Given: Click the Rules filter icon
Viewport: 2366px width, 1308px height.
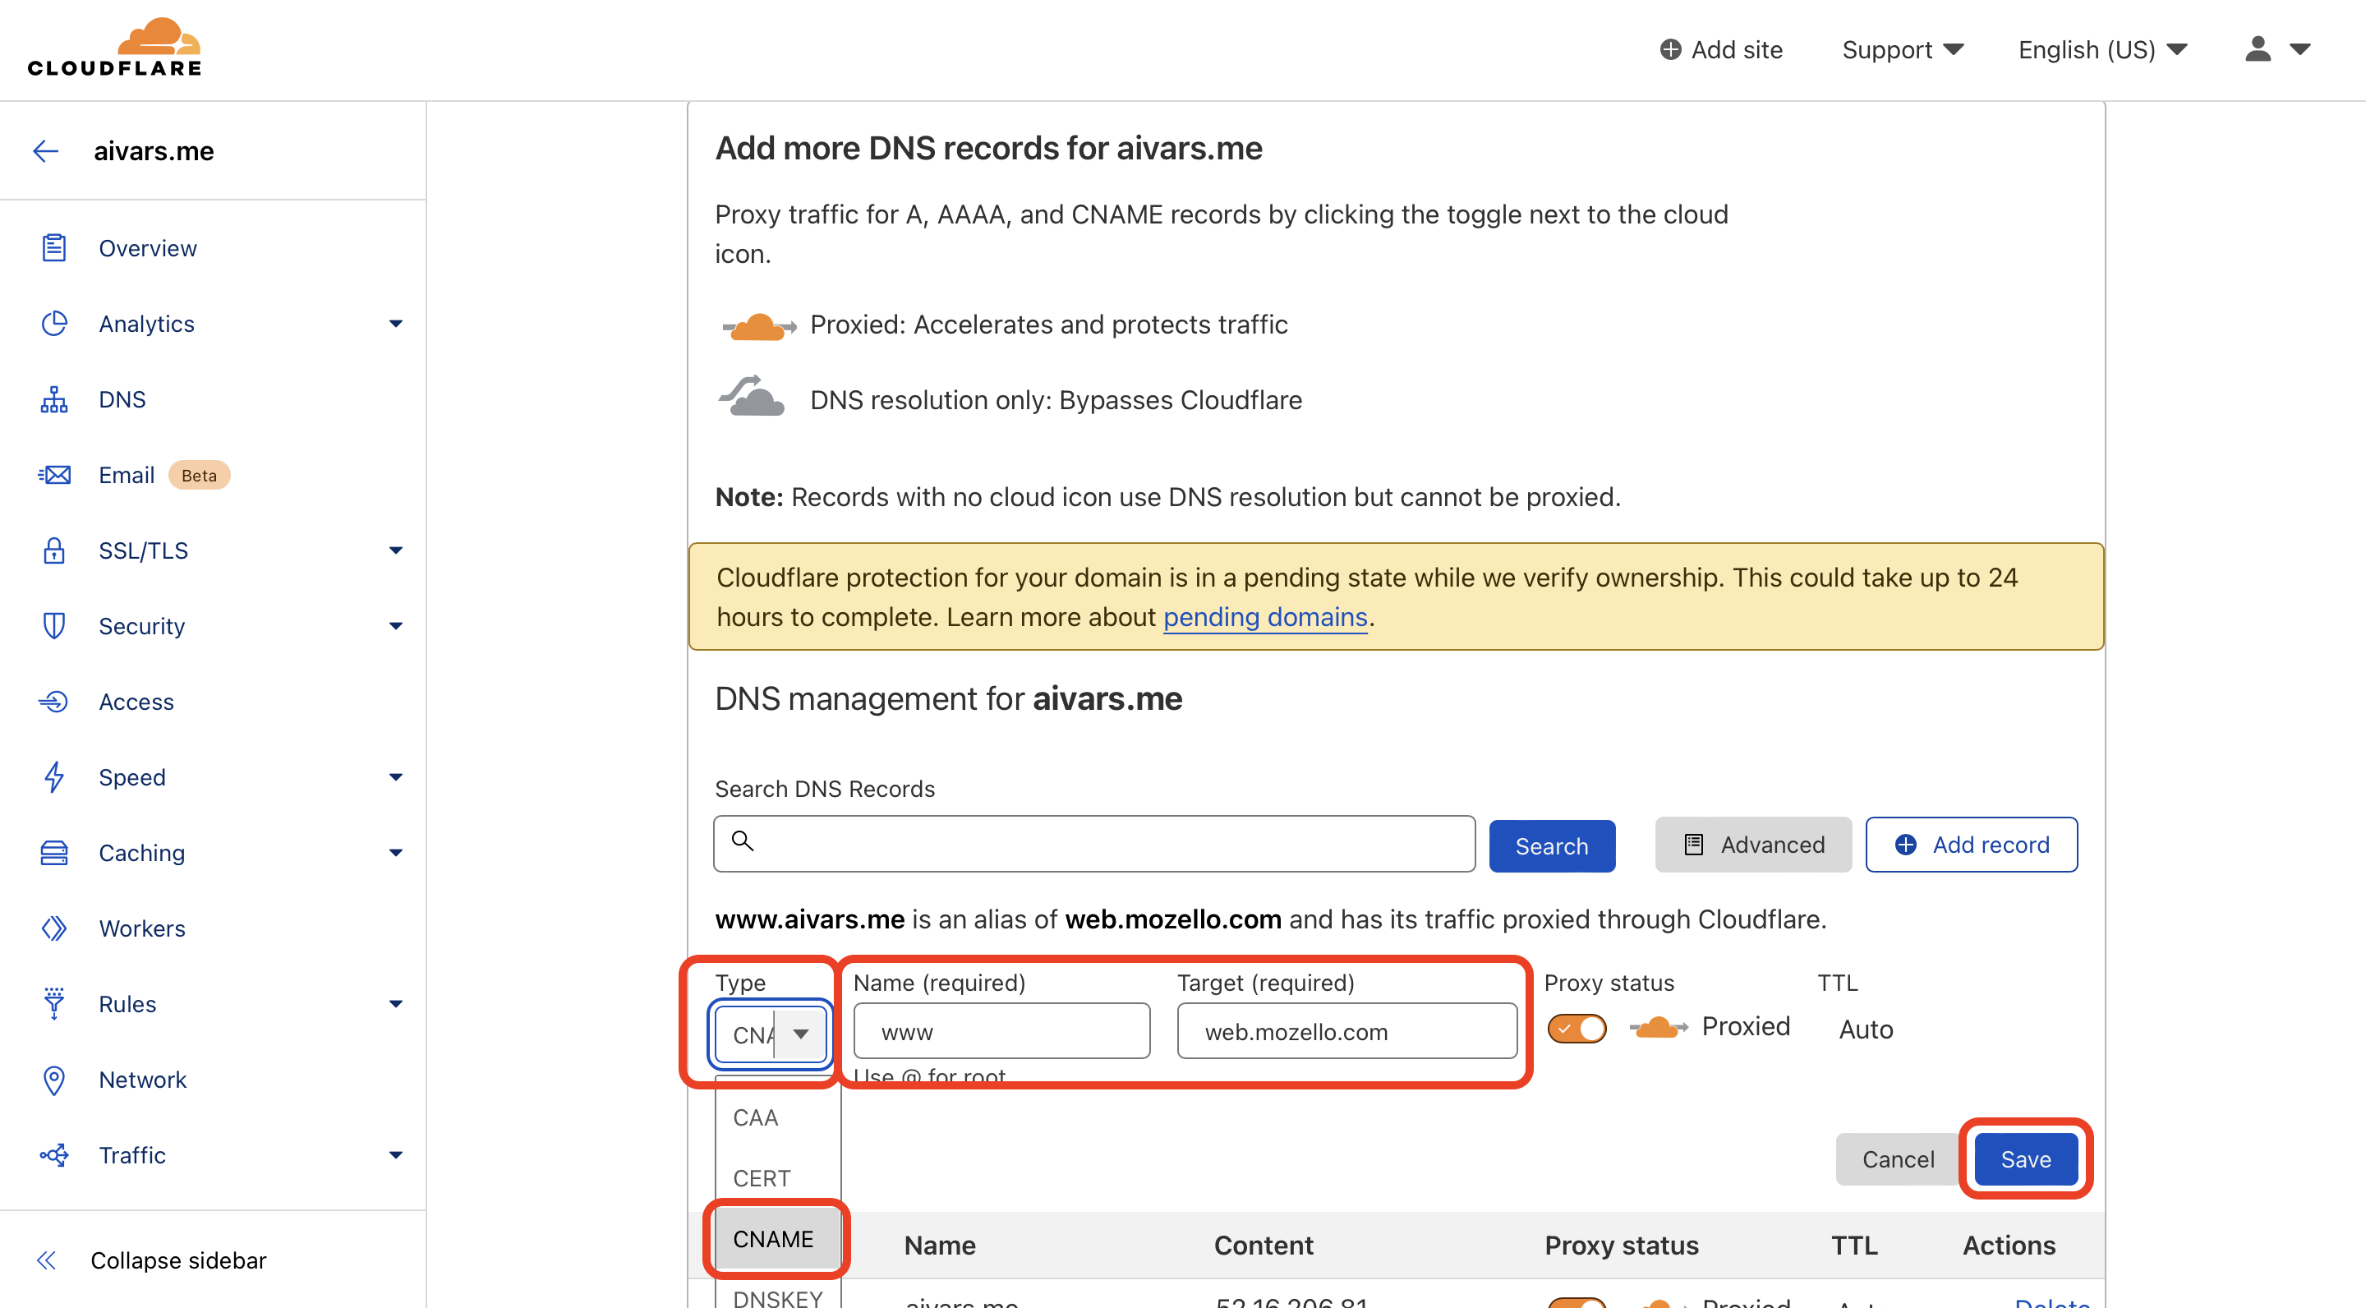Looking at the screenshot, I should tap(54, 1004).
